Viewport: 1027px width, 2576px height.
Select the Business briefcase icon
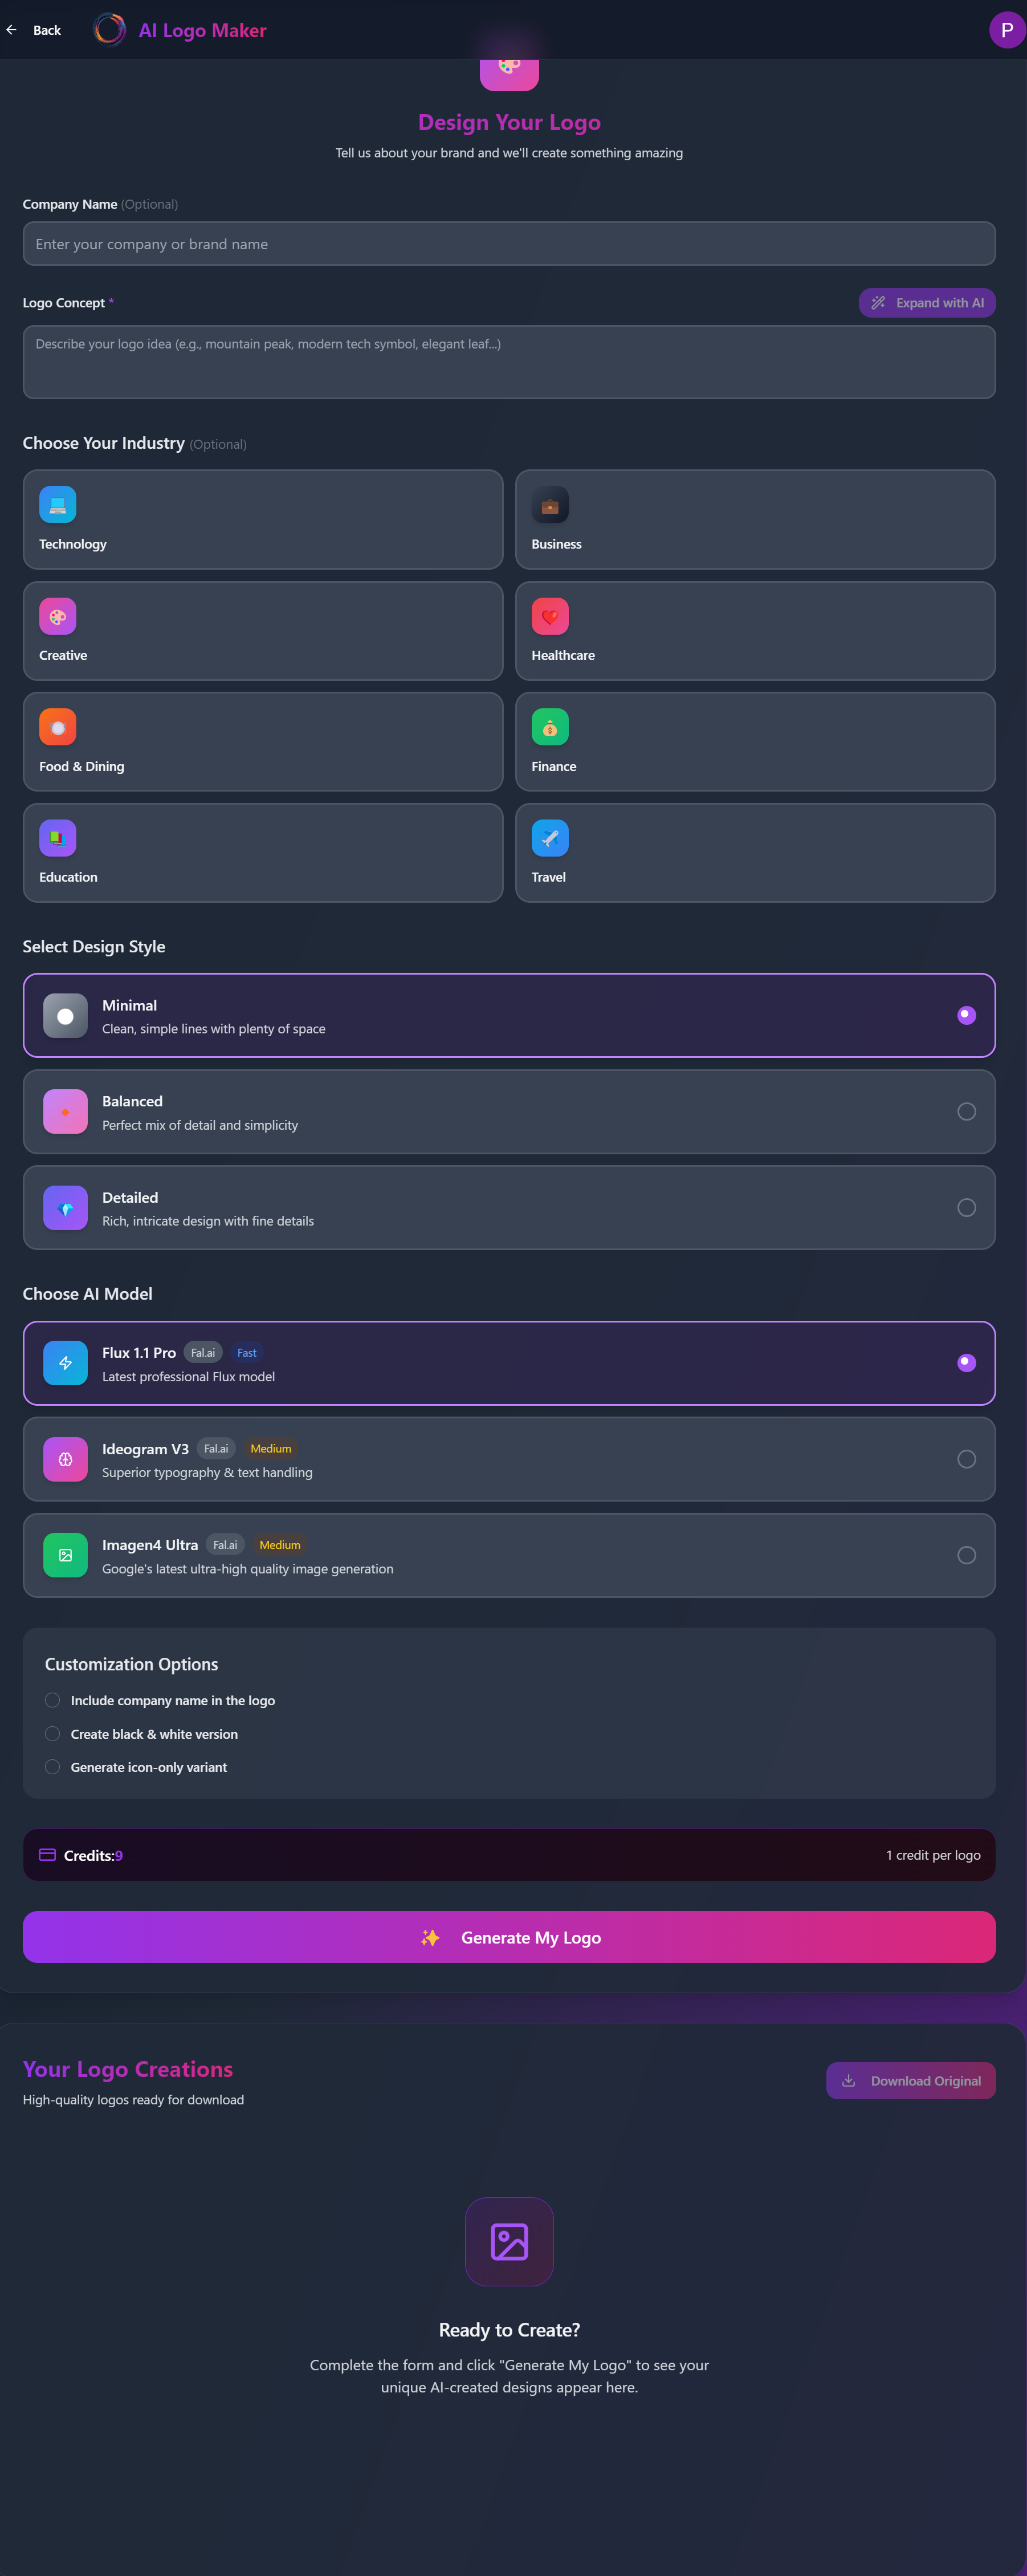(549, 505)
